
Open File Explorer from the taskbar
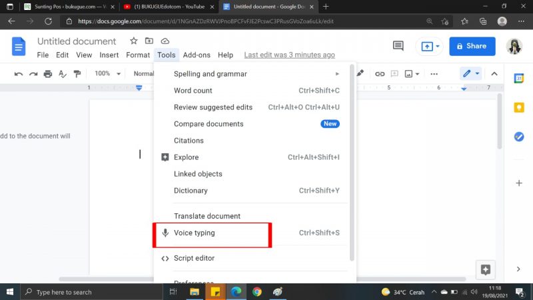[x=195, y=292]
